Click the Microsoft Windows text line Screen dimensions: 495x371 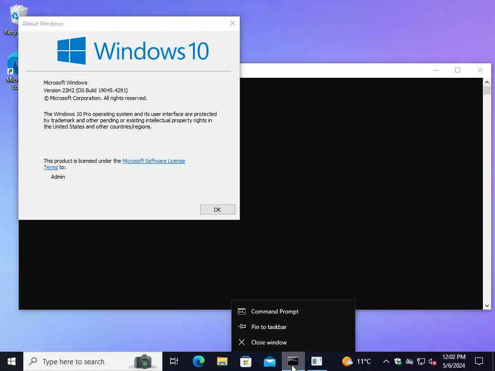[65, 83]
